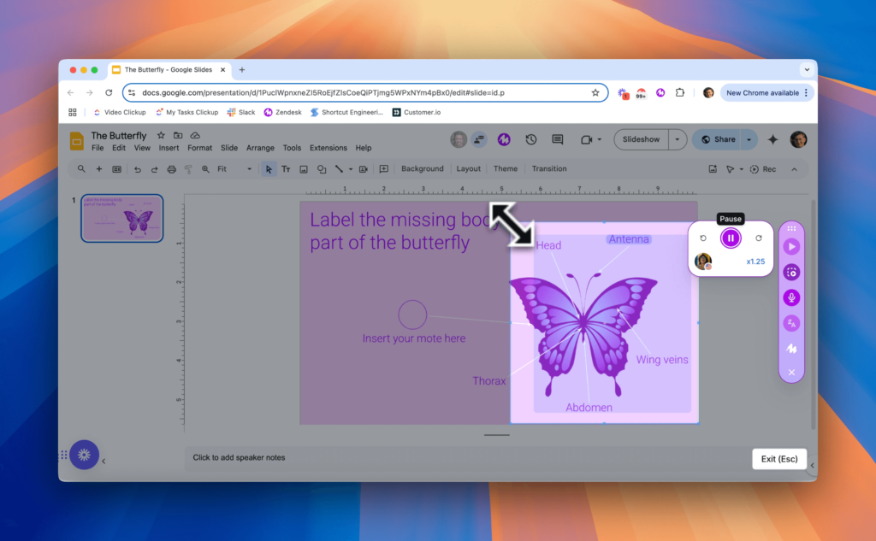This screenshot has width=876, height=541.
Task: Click the Insert image toolbar icon
Action: [x=304, y=168]
